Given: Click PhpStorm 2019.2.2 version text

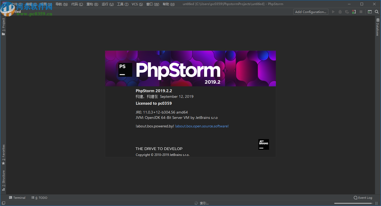Looking at the screenshot, I should (154, 91).
